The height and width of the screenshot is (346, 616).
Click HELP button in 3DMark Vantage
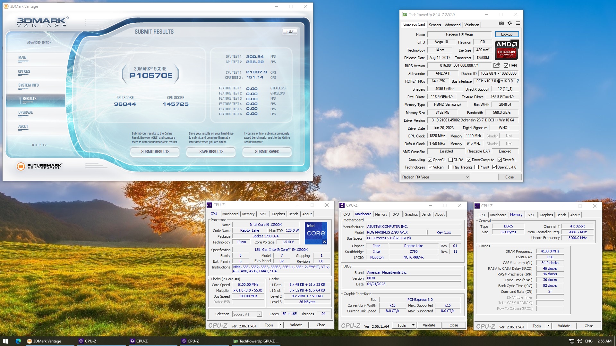pos(290,31)
